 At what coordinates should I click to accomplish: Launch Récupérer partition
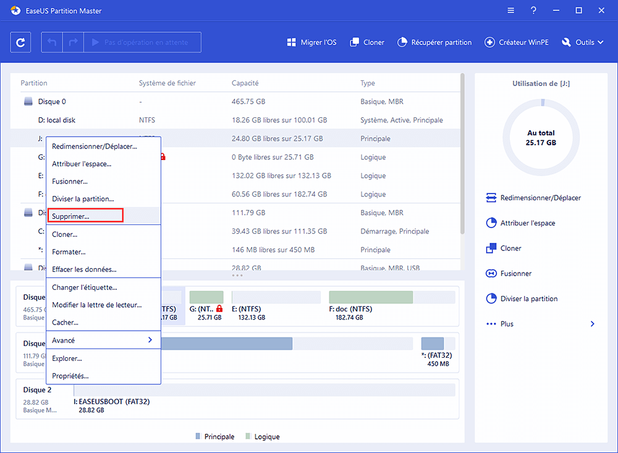coord(434,42)
